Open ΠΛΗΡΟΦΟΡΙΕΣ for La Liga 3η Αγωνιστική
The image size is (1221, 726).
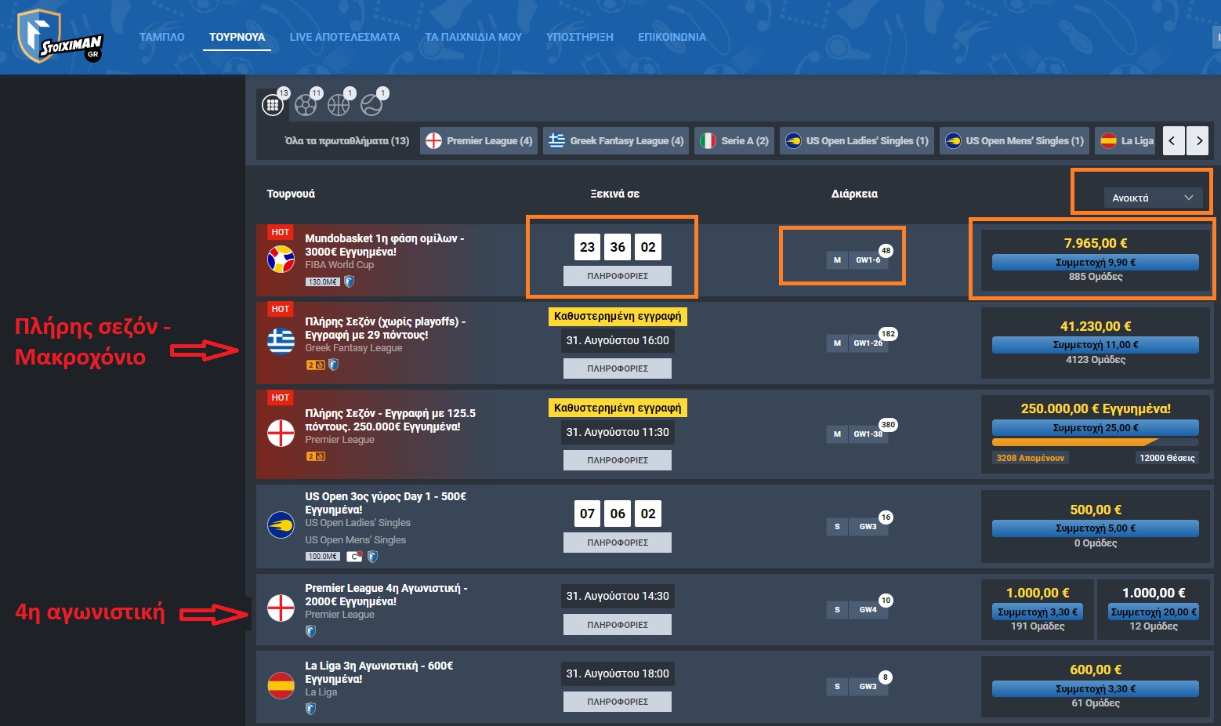click(618, 702)
